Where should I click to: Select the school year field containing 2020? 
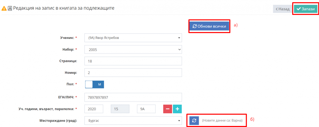(94, 109)
